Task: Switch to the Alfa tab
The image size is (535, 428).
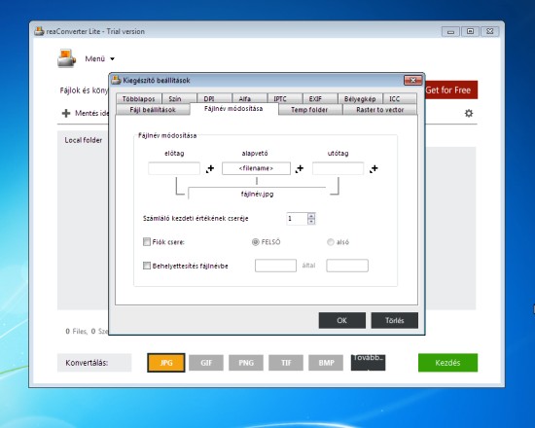Action: click(x=249, y=98)
